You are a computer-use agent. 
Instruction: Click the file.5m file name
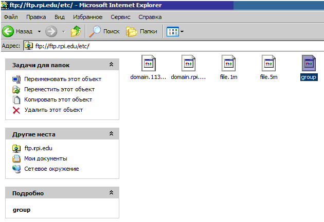point(268,77)
